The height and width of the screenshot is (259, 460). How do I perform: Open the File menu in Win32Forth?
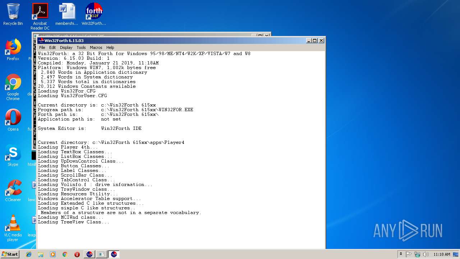[42, 47]
